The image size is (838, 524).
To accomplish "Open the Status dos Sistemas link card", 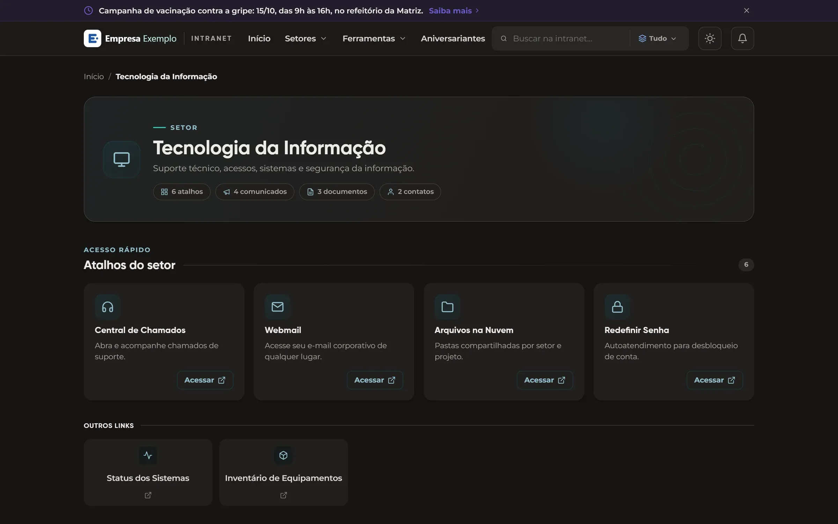I will tap(148, 472).
